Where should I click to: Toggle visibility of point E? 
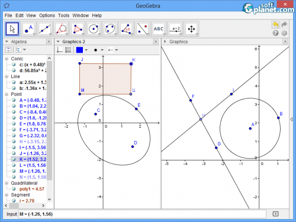coord(14,124)
